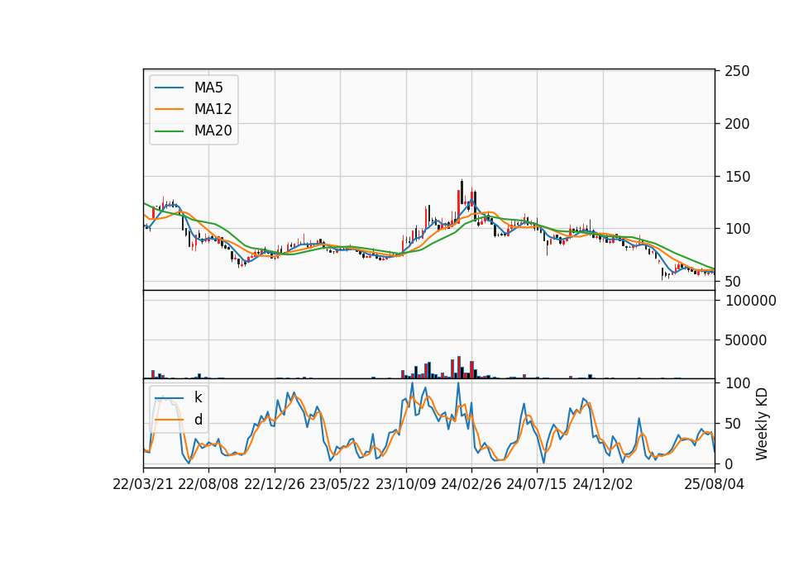Click the date label 22/03/21

[x=143, y=484]
